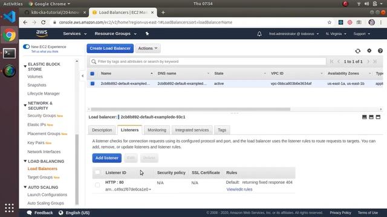Click the pin shortcut icon in the AWS navbar

[x=147, y=34]
